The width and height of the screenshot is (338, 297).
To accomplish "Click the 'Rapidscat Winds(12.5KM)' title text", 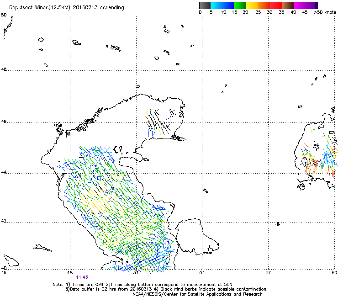I will tap(40, 8).
